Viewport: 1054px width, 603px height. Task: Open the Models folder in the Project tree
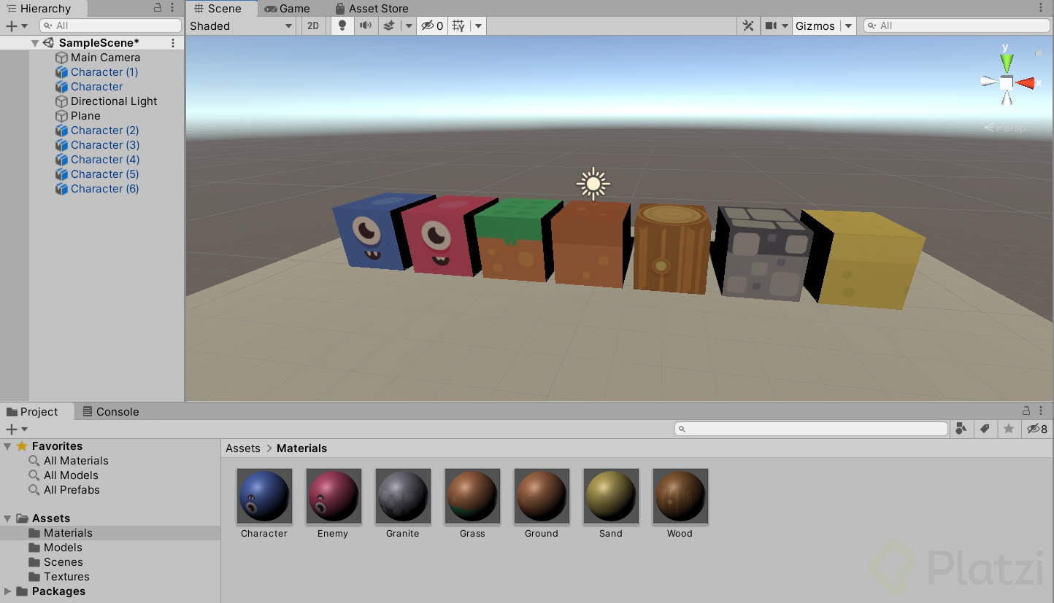[63, 548]
